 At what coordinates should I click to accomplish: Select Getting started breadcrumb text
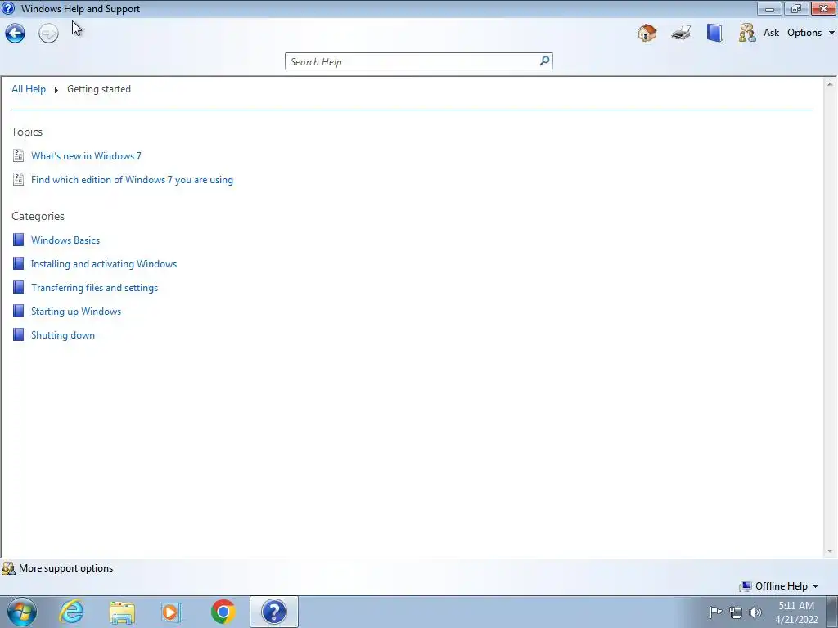99,89
